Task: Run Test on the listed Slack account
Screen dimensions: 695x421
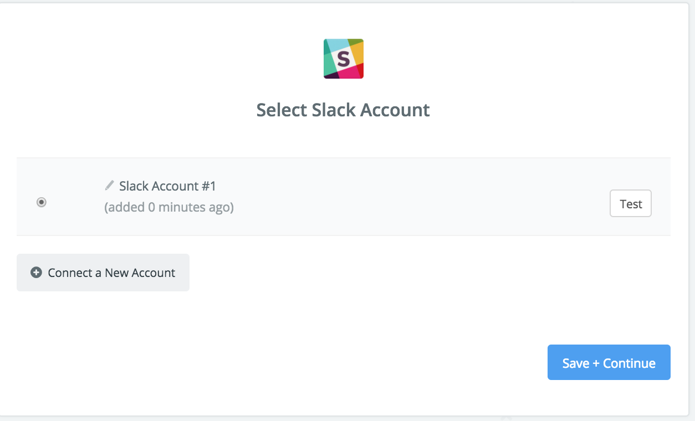Action: (x=631, y=204)
